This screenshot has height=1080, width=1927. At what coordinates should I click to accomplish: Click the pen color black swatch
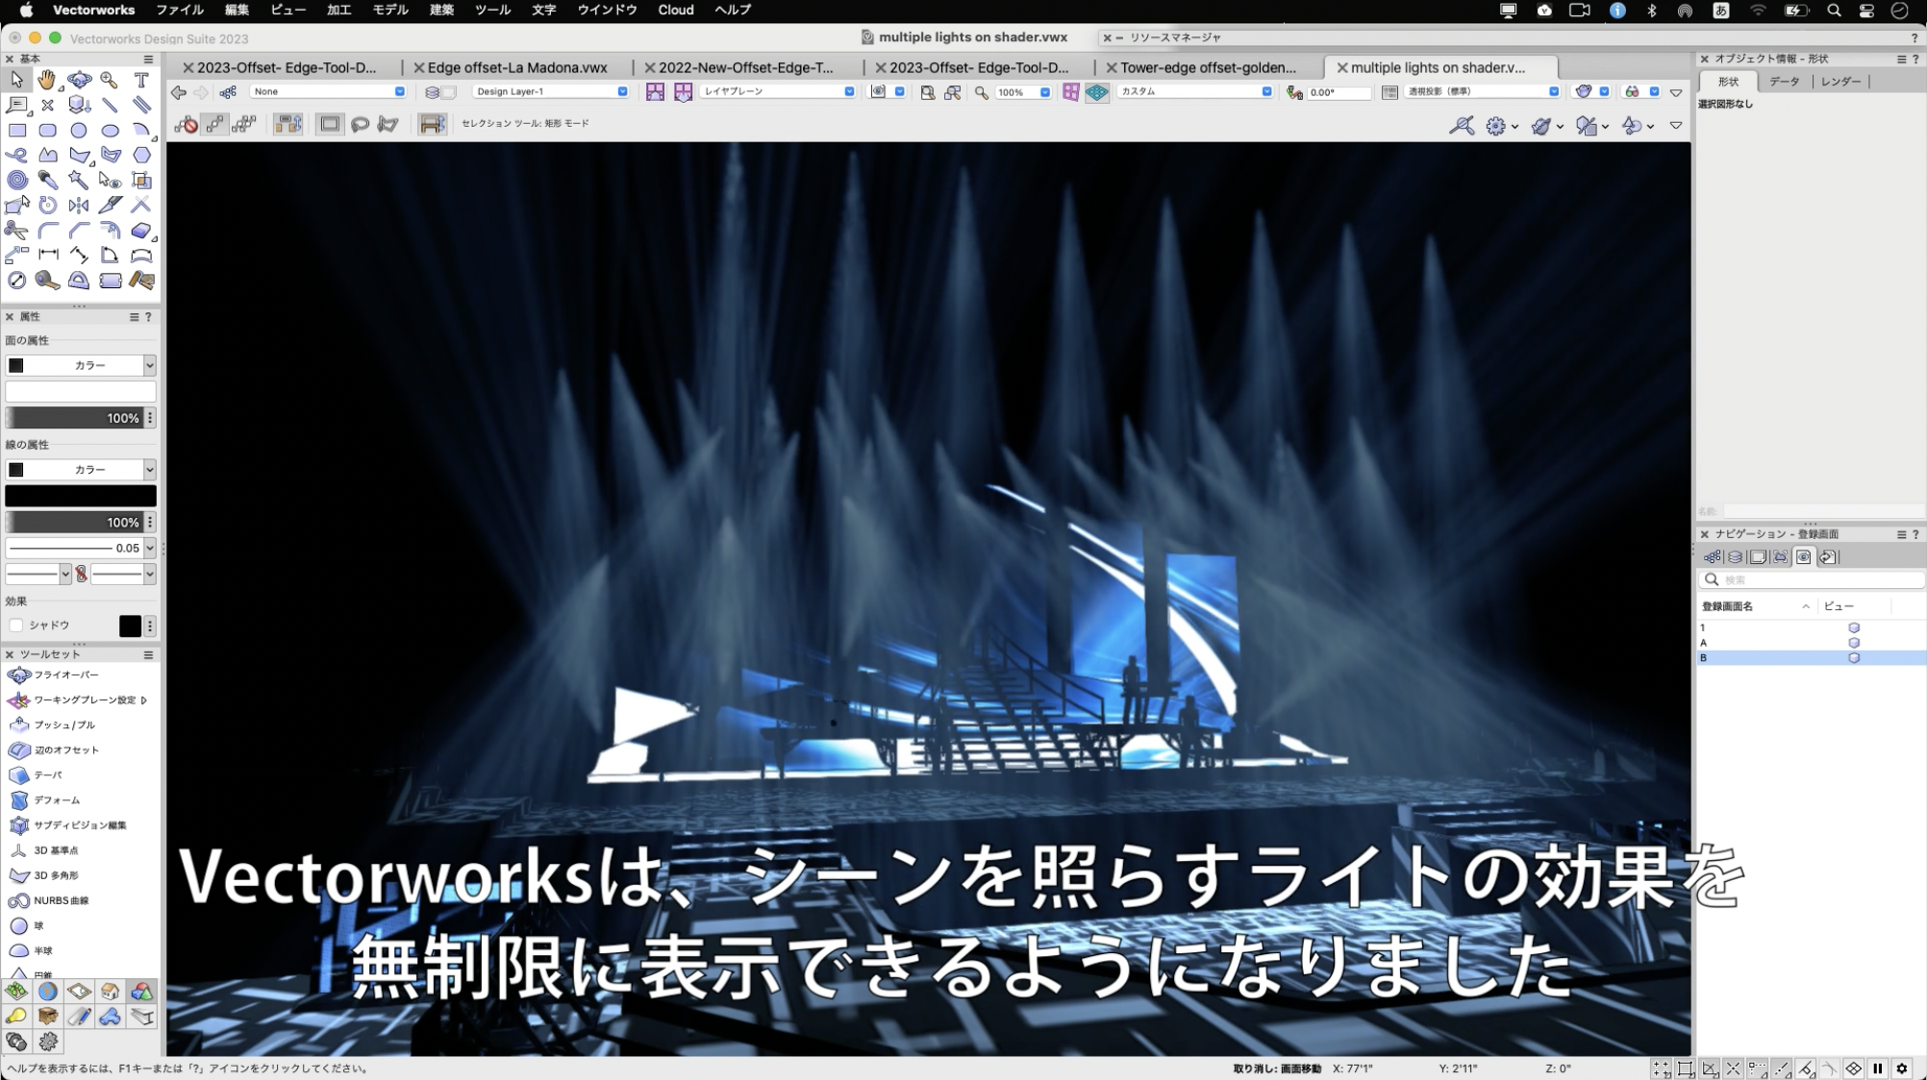pyautogui.click(x=81, y=496)
